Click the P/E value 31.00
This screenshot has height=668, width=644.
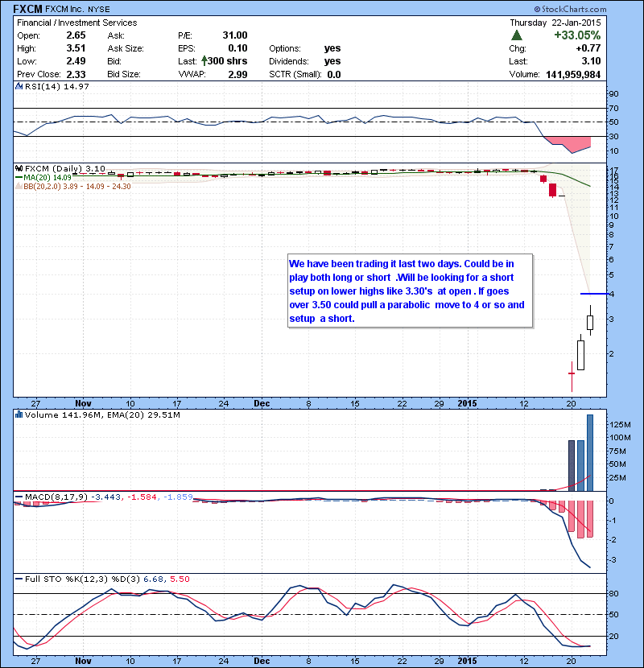pyautogui.click(x=235, y=35)
